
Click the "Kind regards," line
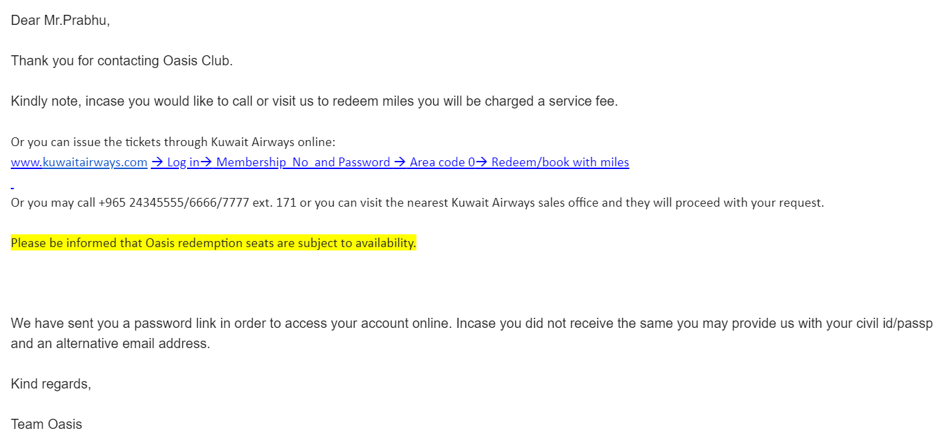tap(50, 384)
